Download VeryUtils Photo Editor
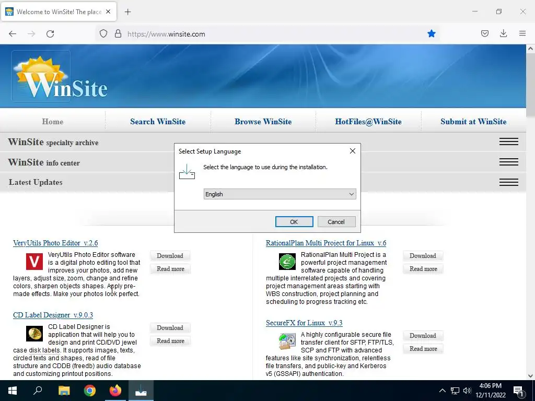Viewport: 535px width, 401px height. 170,256
